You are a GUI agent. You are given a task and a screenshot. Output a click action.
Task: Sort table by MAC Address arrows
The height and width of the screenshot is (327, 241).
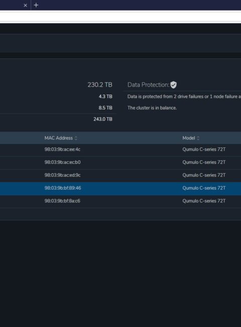(76, 138)
